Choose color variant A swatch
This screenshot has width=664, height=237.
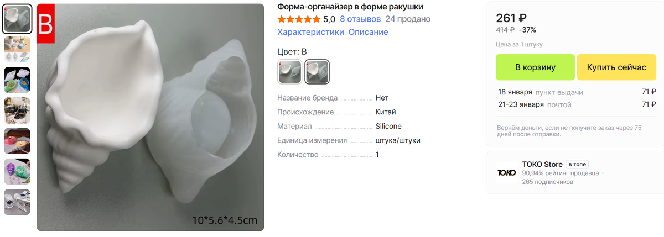coord(290,72)
